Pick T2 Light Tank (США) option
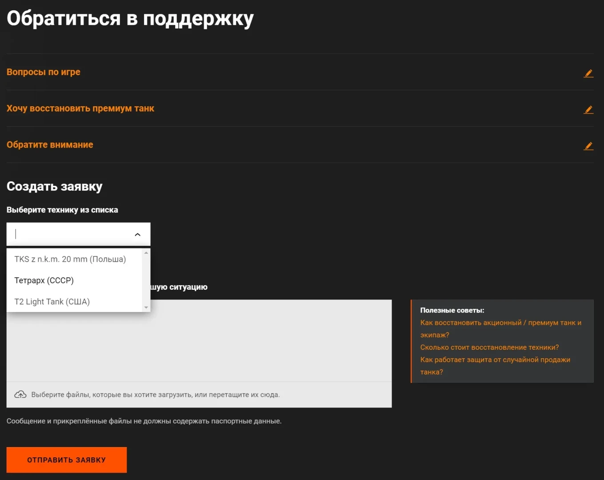Viewport: 604px width, 480px height. (x=52, y=302)
